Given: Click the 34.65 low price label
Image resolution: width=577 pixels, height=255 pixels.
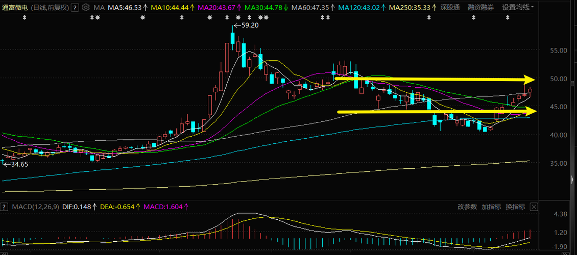Looking at the screenshot, I should coord(19,164).
